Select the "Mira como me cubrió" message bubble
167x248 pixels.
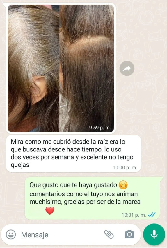pyautogui.click(x=74, y=153)
